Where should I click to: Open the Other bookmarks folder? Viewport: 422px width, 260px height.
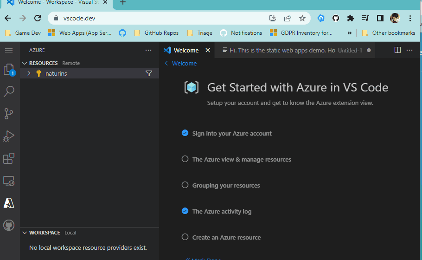[x=388, y=33]
